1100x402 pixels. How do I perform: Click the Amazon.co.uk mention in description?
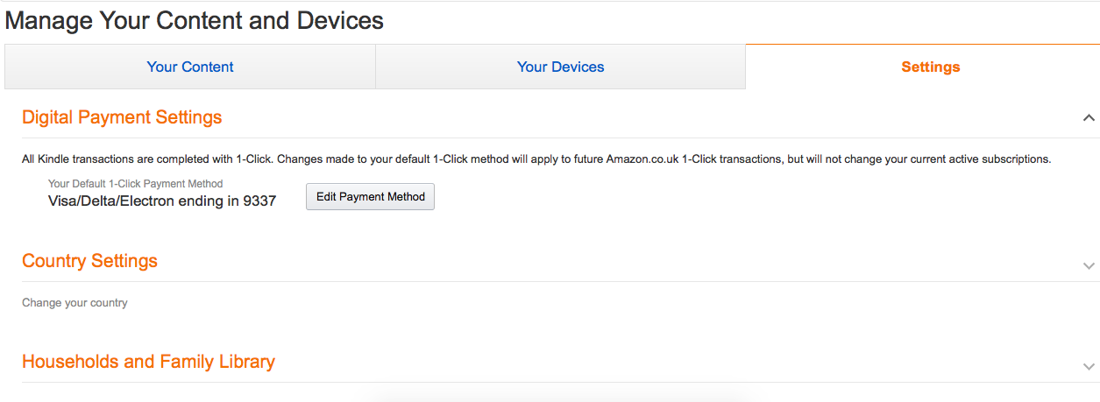click(642, 159)
